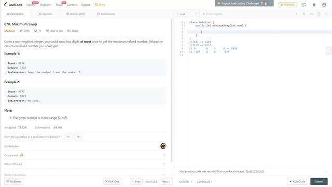The width and height of the screenshot is (332, 187).
Task: Click the reset code icon
Action: [311, 14]
